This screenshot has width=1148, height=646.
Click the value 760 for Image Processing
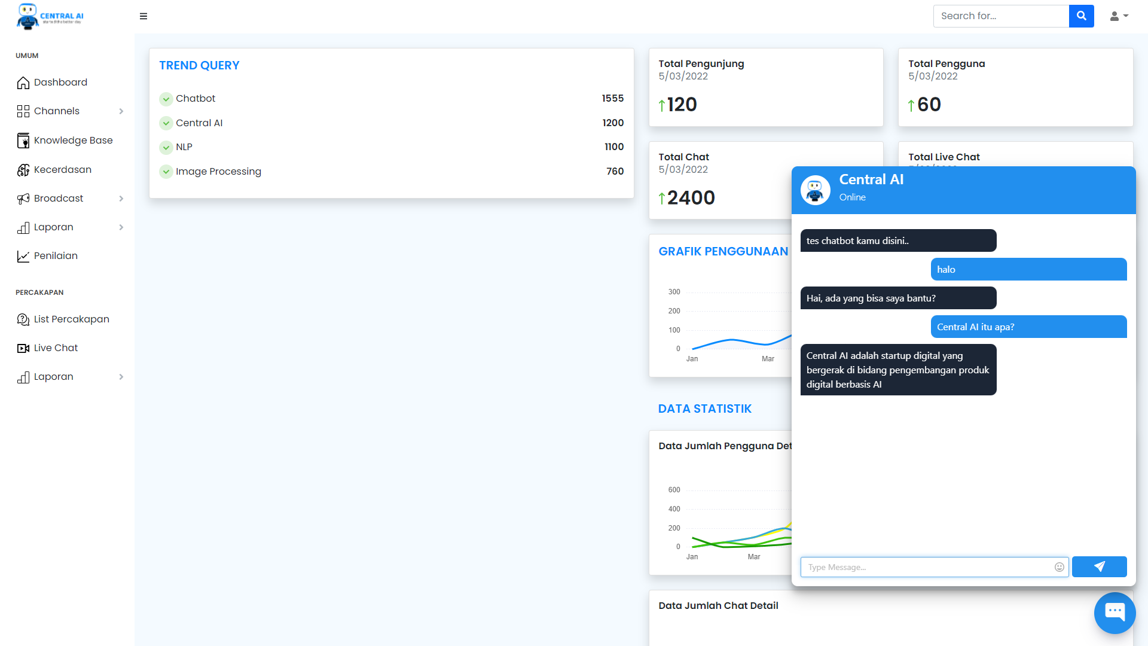pyautogui.click(x=615, y=172)
